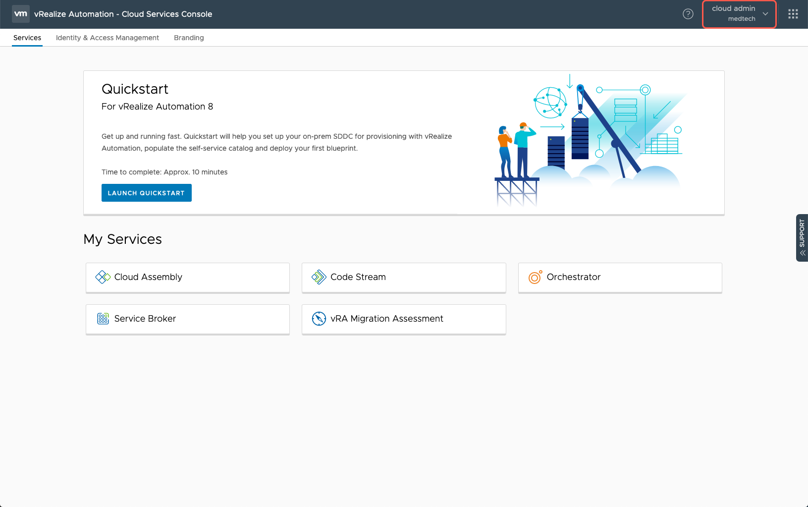
Task: Click the Cloud Assembly diamond icon
Action: coord(103,277)
